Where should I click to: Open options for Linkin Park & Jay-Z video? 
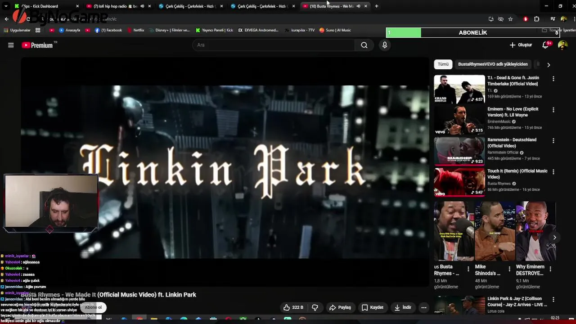coord(553,299)
